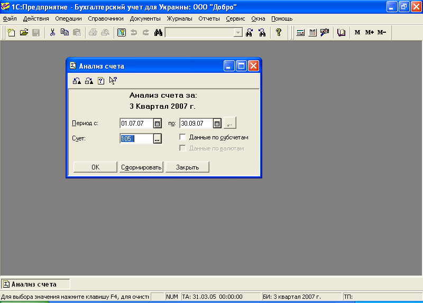Click the period end date field 30.09.07
The width and height of the screenshot is (423, 303).
[x=196, y=124]
